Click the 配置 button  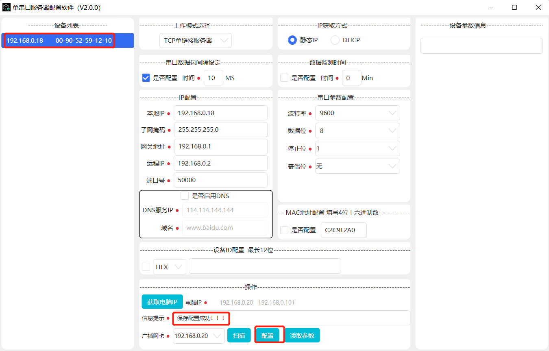tap(268, 336)
